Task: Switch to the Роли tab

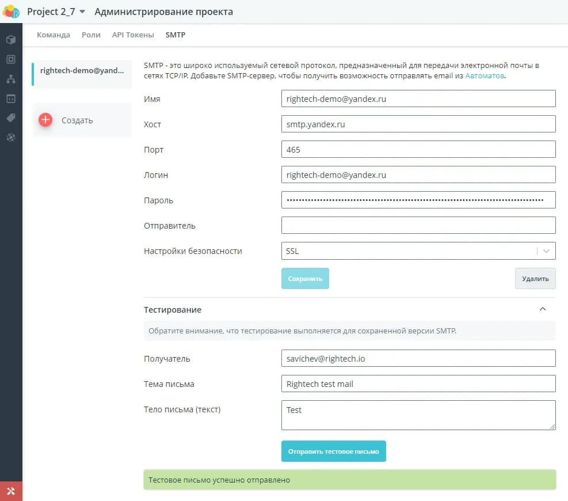Action: click(x=91, y=35)
